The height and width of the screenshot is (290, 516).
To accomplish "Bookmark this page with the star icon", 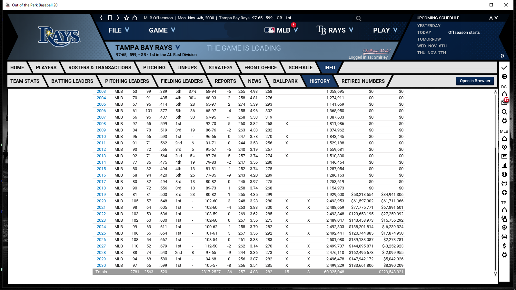I will tap(126, 18).
